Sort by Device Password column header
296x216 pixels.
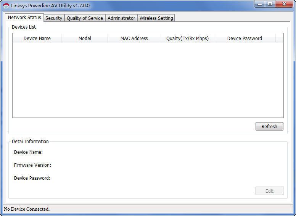tap(245, 38)
